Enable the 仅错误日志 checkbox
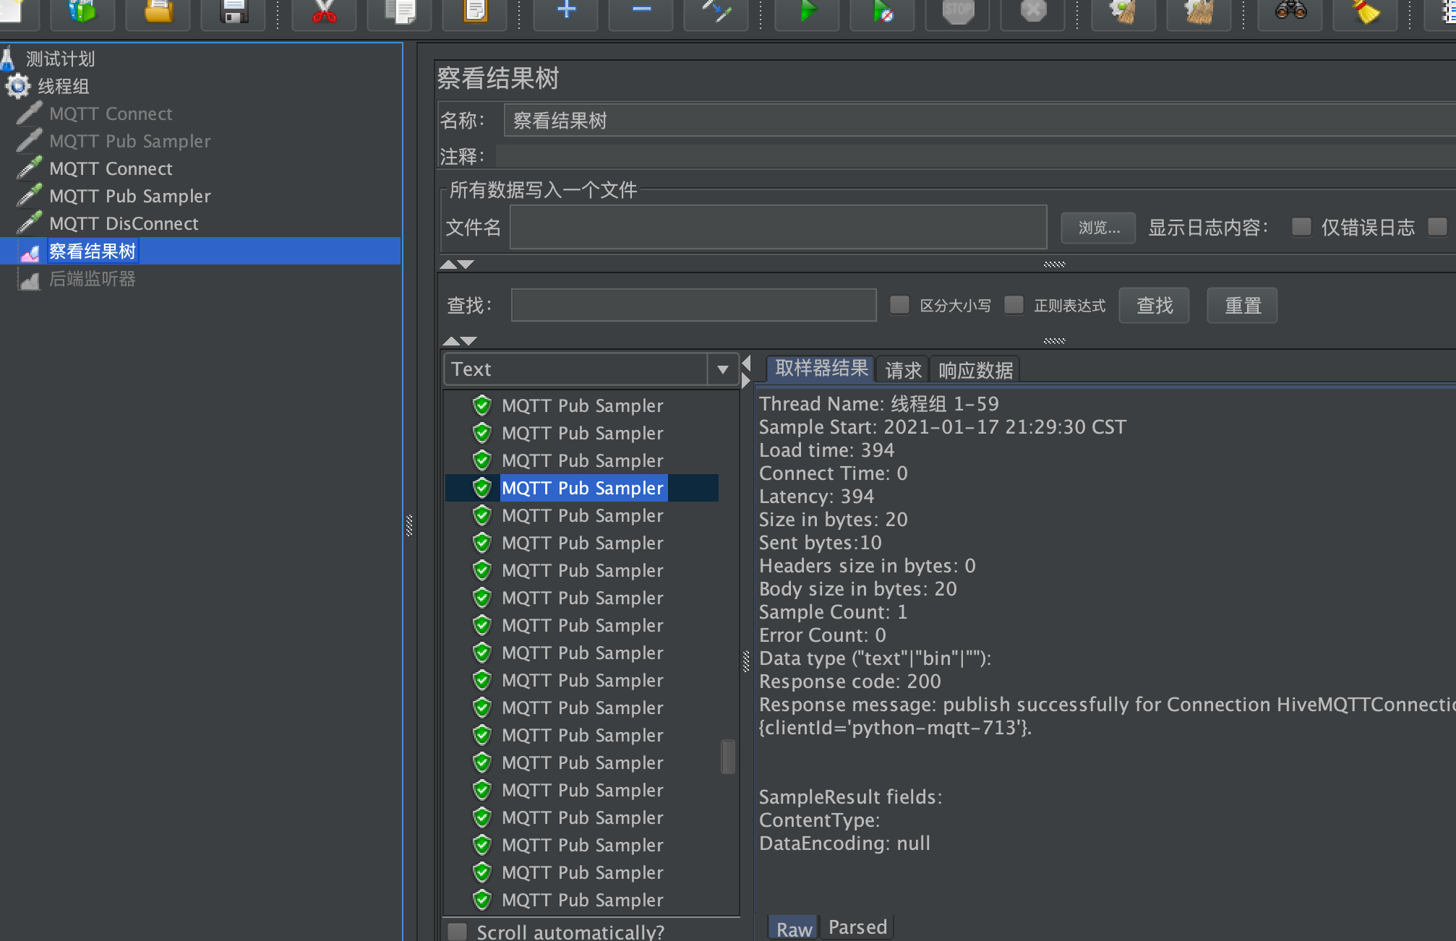The height and width of the screenshot is (941, 1456). 1301,226
